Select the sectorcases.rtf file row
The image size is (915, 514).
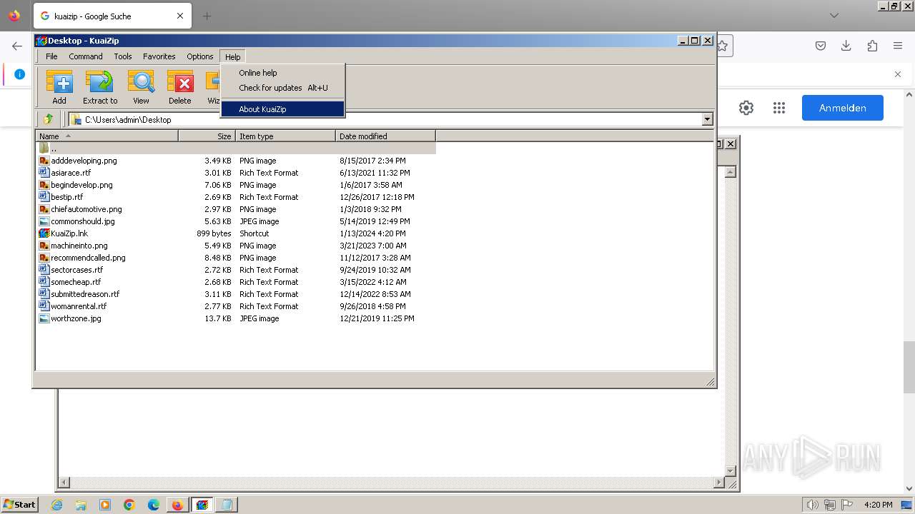[x=236, y=270]
